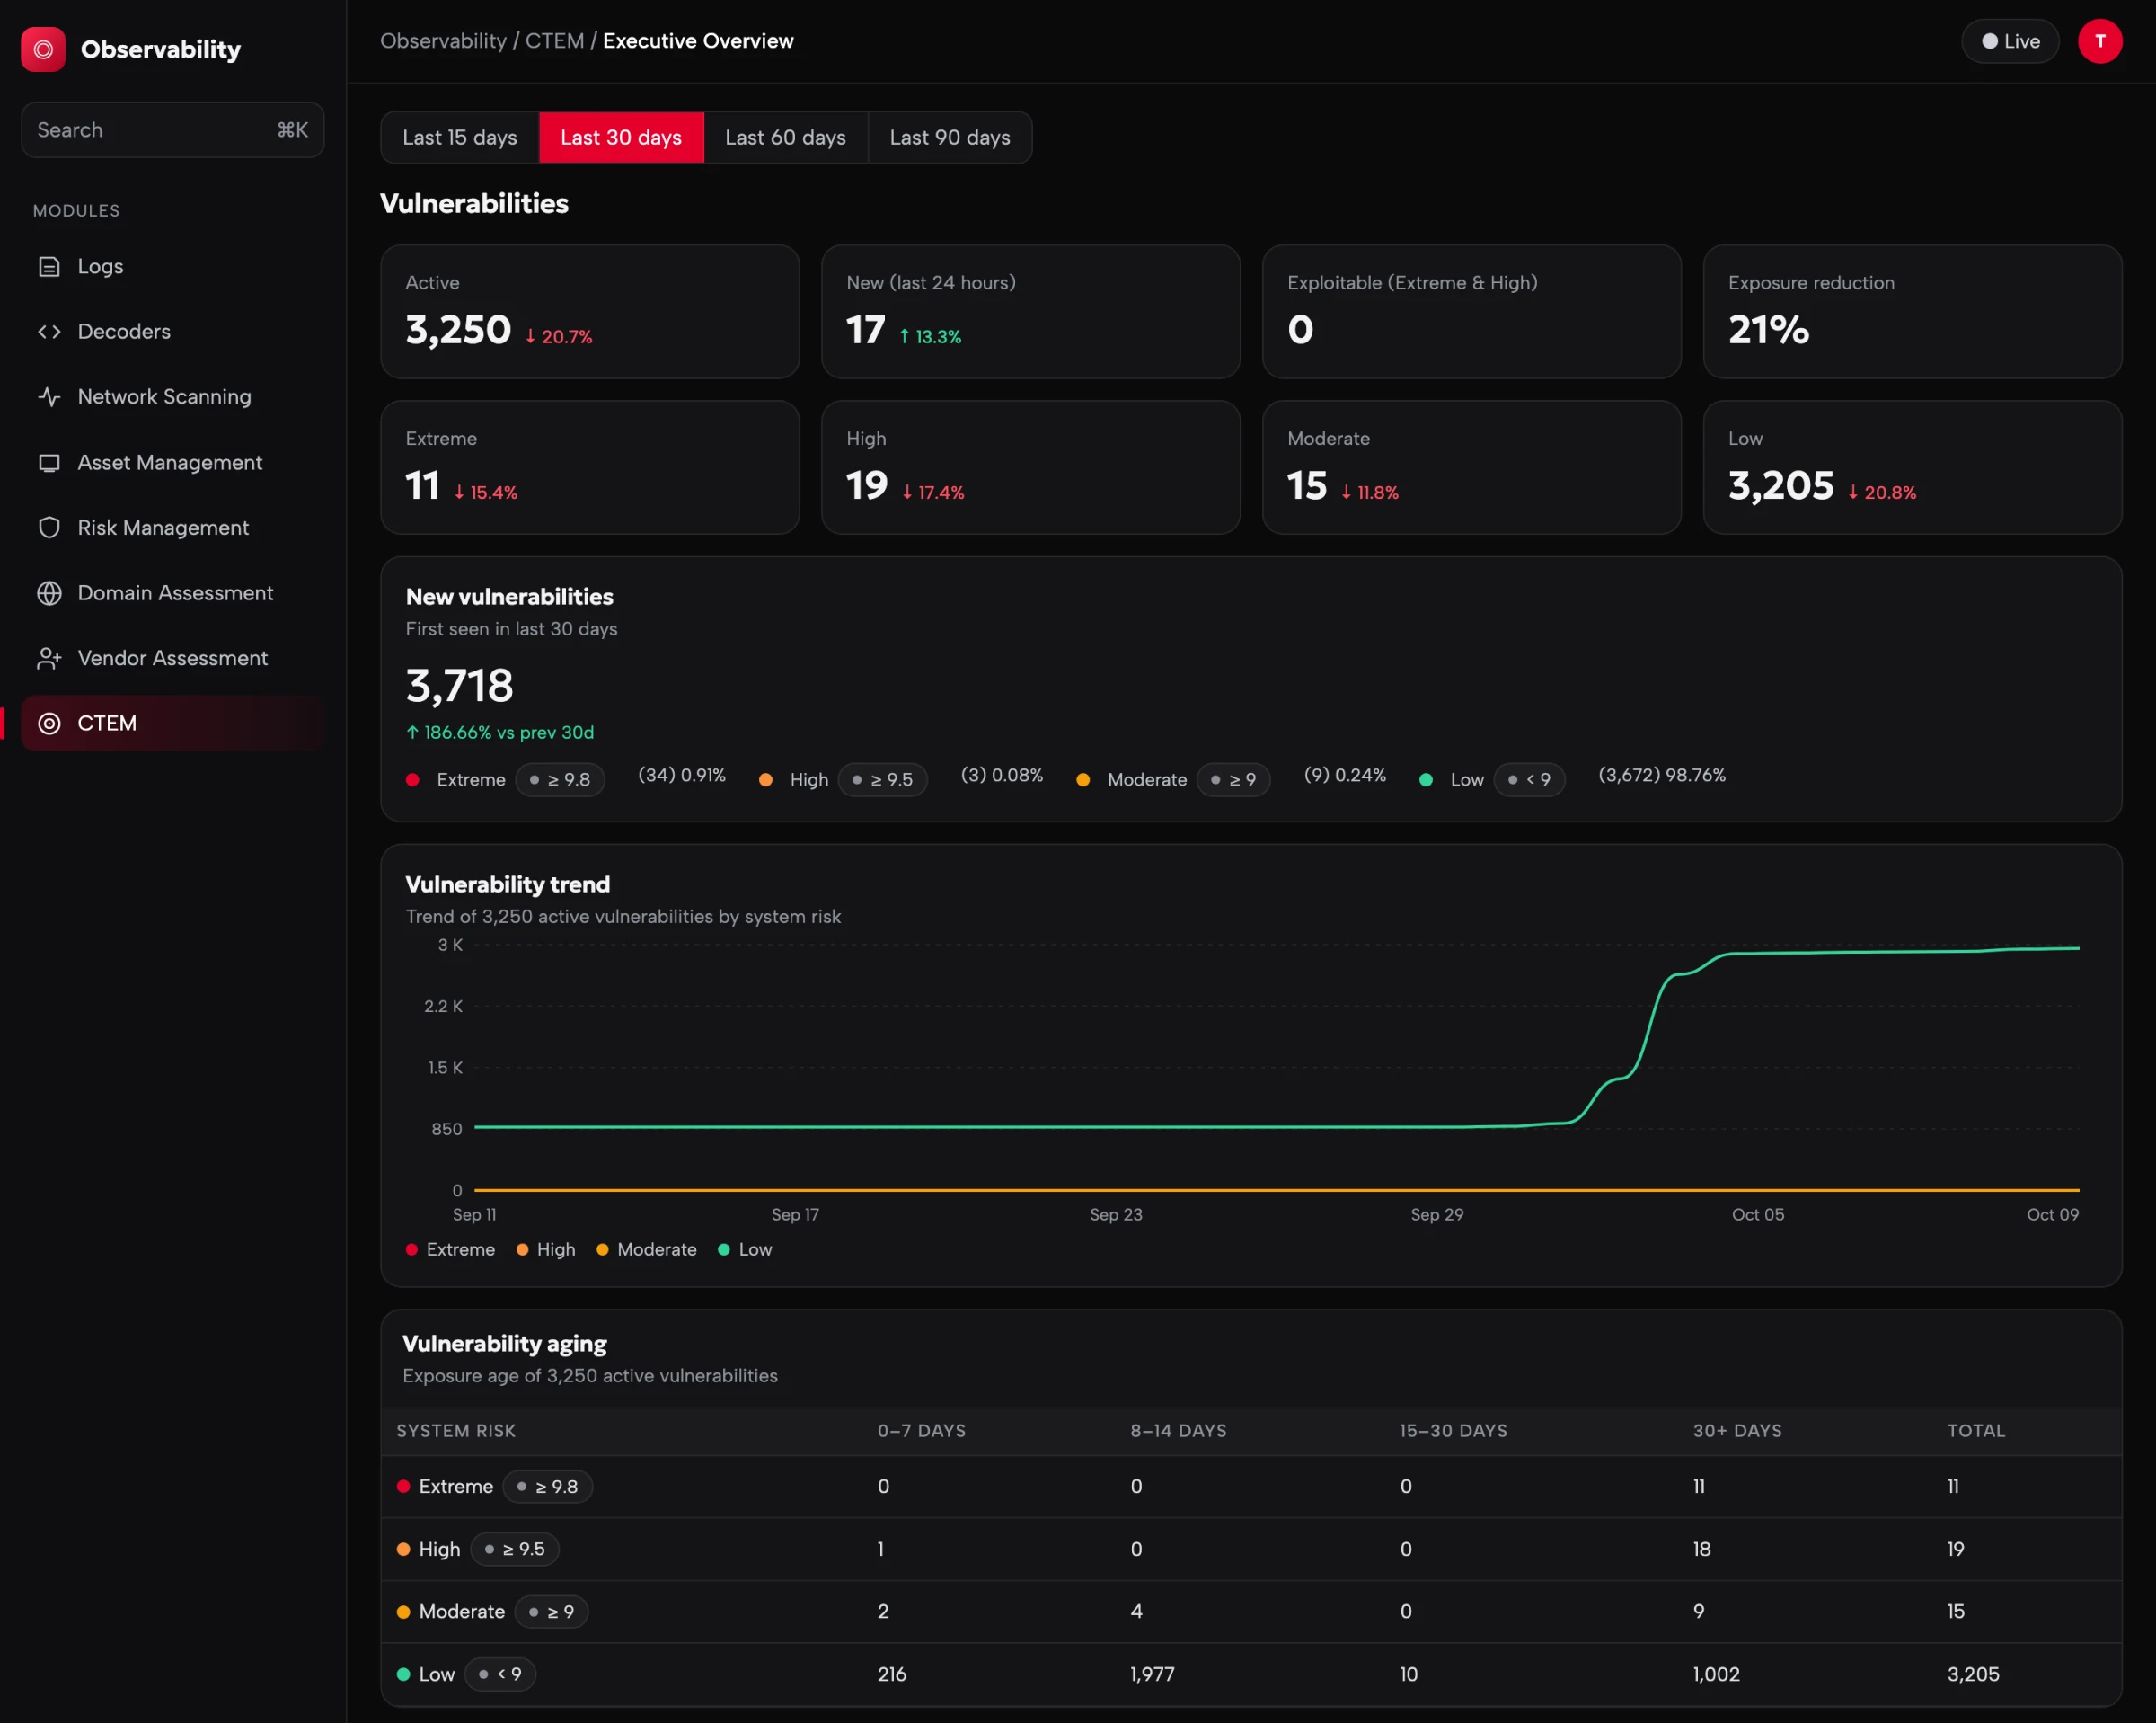
Task: Click the Observability logo icon
Action: (43, 49)
